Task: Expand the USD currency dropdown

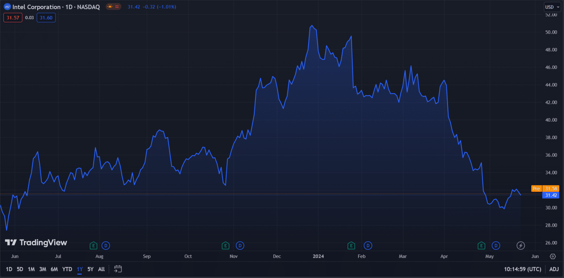Action: pos(552,7)
